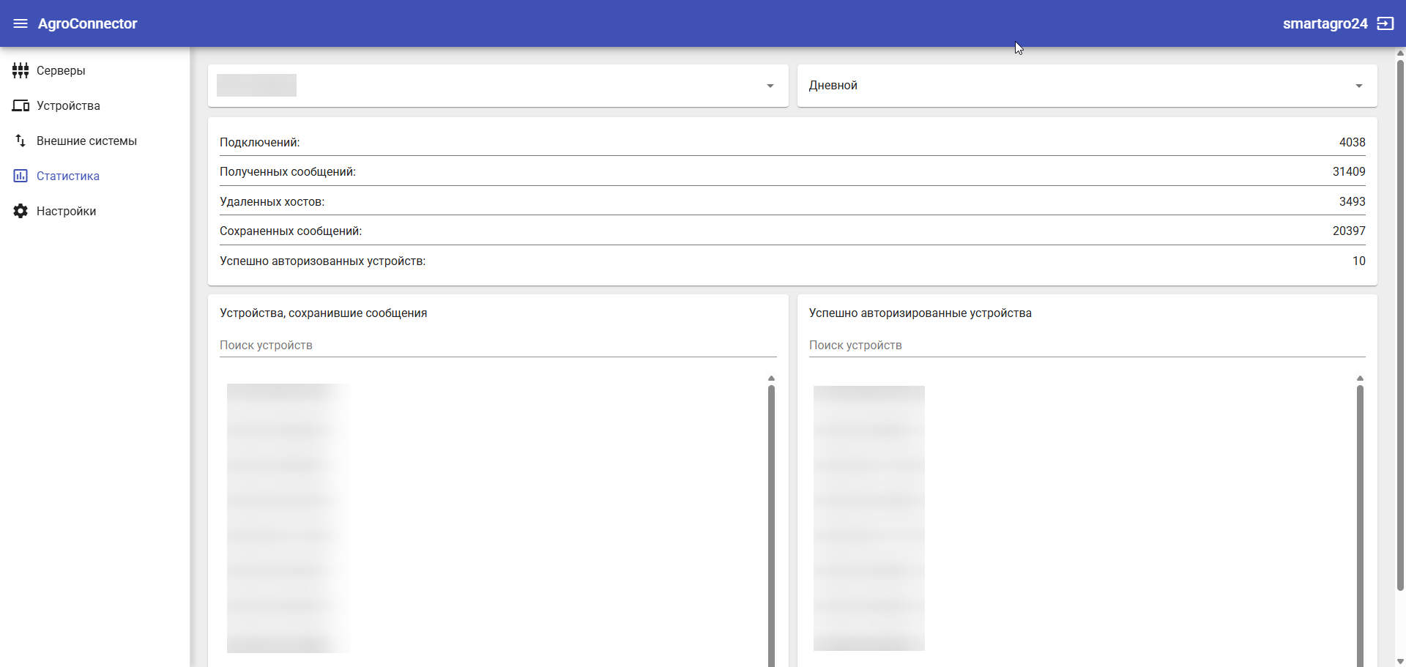Toggle the hamburger navigation menu
This screenshot has height=667, width=1406.
pos(21,23)
